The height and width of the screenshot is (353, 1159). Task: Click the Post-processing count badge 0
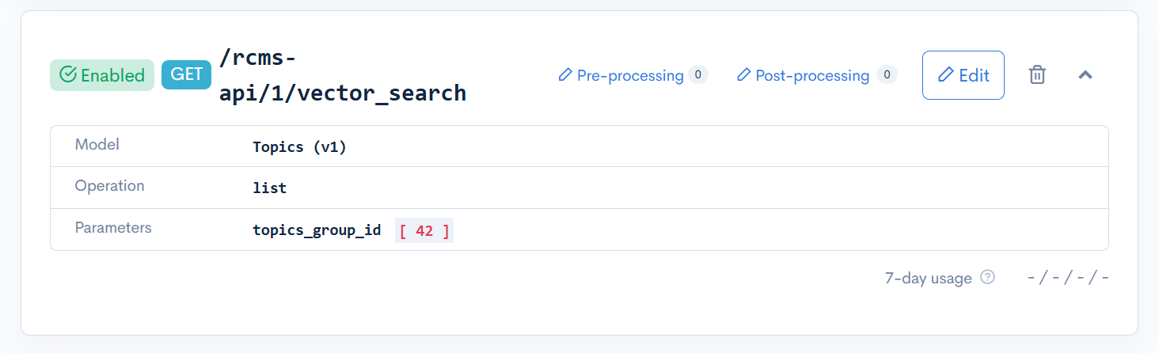pos(887,75)
